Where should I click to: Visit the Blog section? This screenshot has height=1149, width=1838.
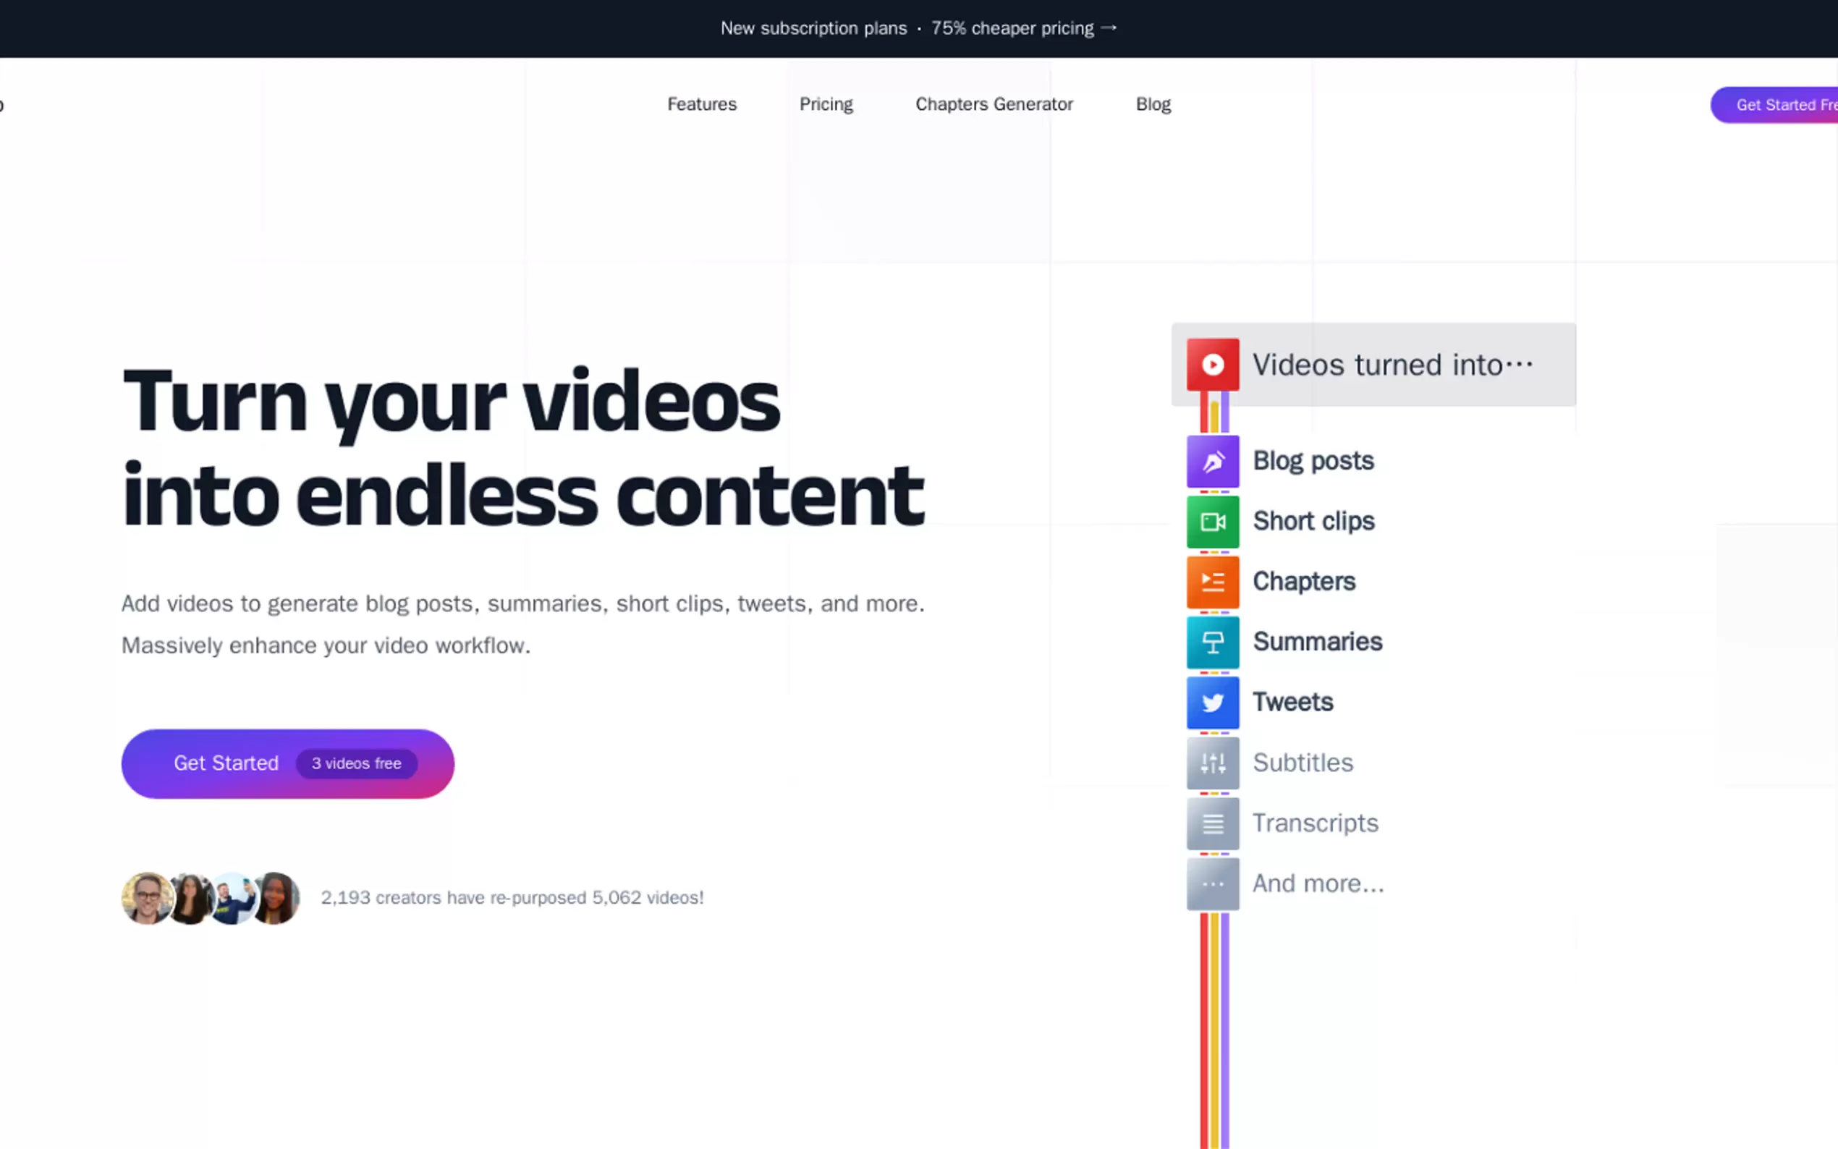[x=1153, y=104]
